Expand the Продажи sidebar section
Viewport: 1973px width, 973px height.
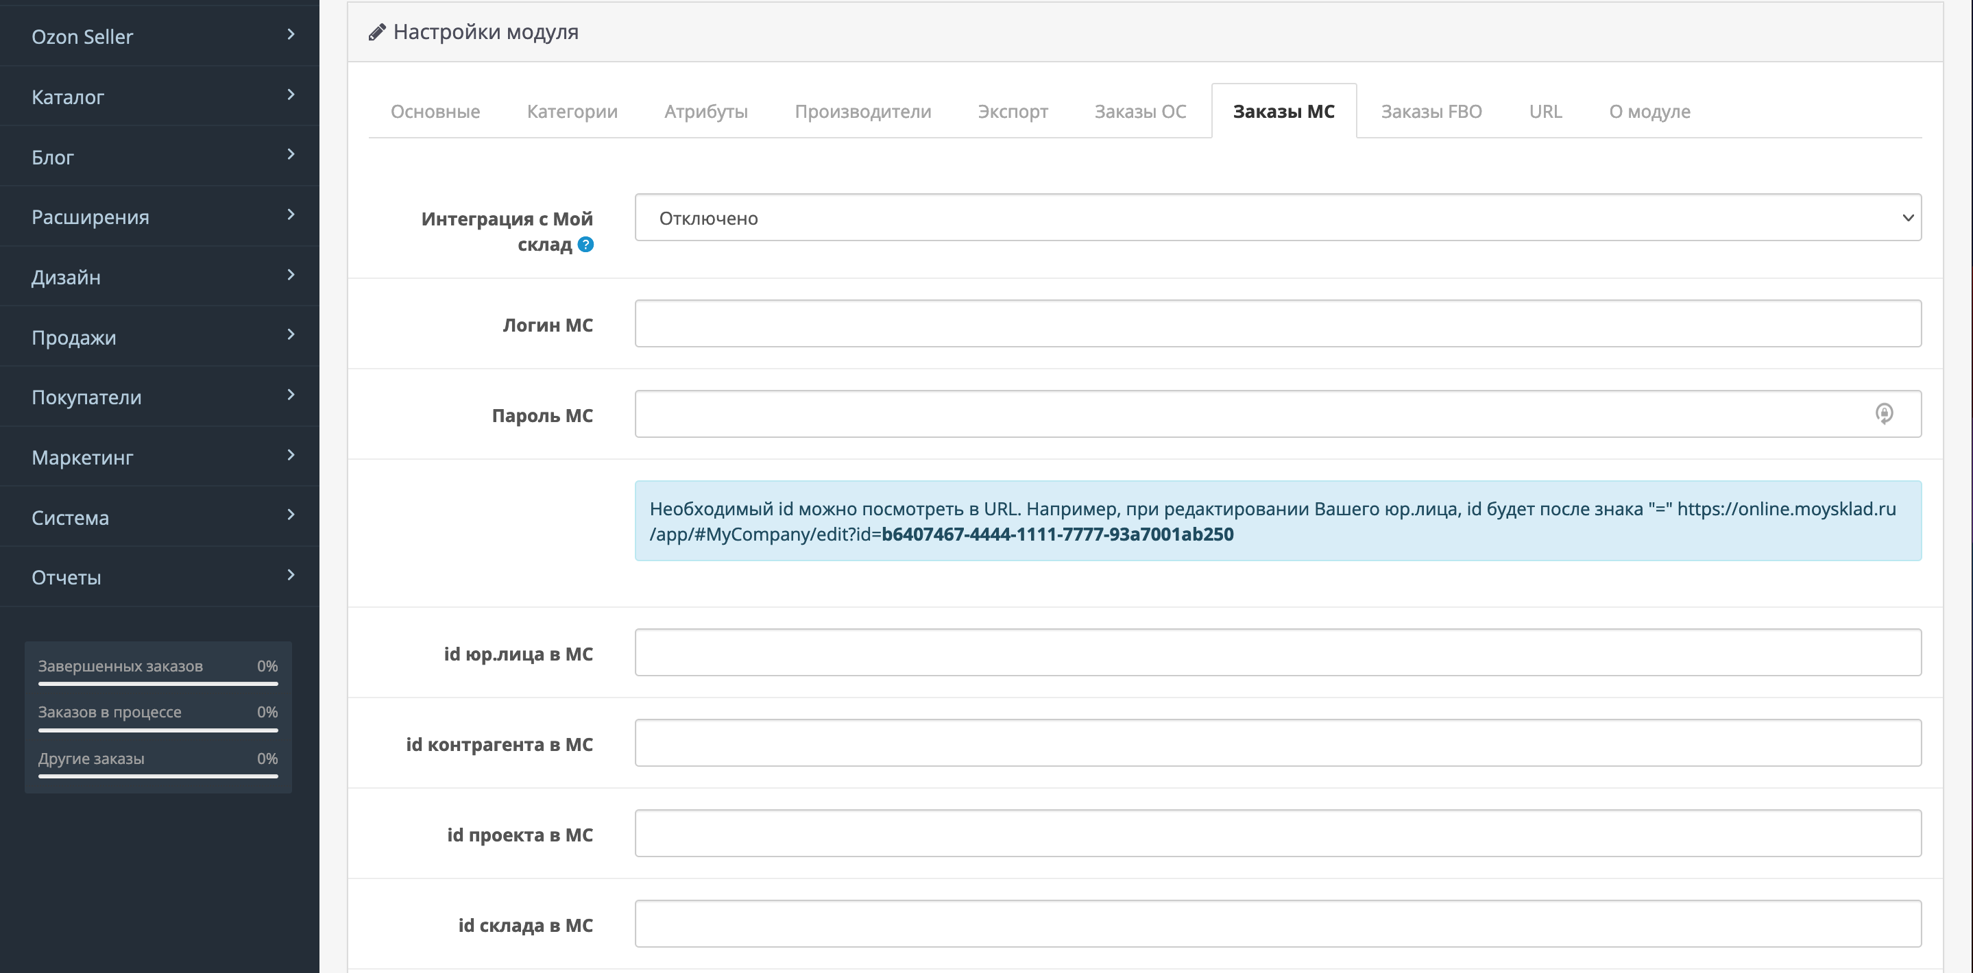point(159,336)
